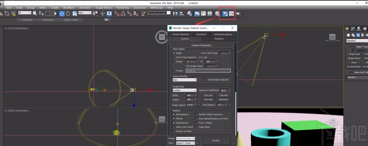Open the Select by Name tool
This screenshot has height=146, width=368.
pos(41,13)
